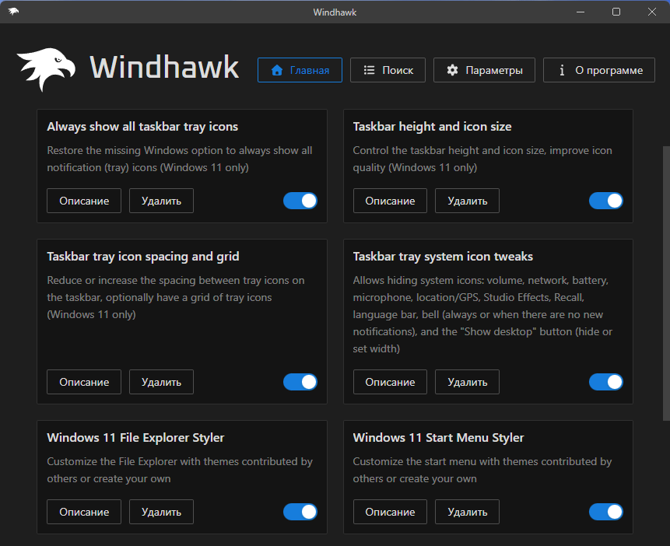Minimize the Windhawk window

581,12
